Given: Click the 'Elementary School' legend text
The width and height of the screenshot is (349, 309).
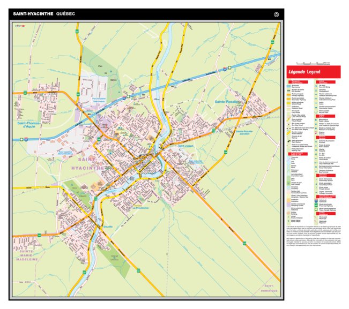Looking at the screenshot, I should [x=326, y=180].
